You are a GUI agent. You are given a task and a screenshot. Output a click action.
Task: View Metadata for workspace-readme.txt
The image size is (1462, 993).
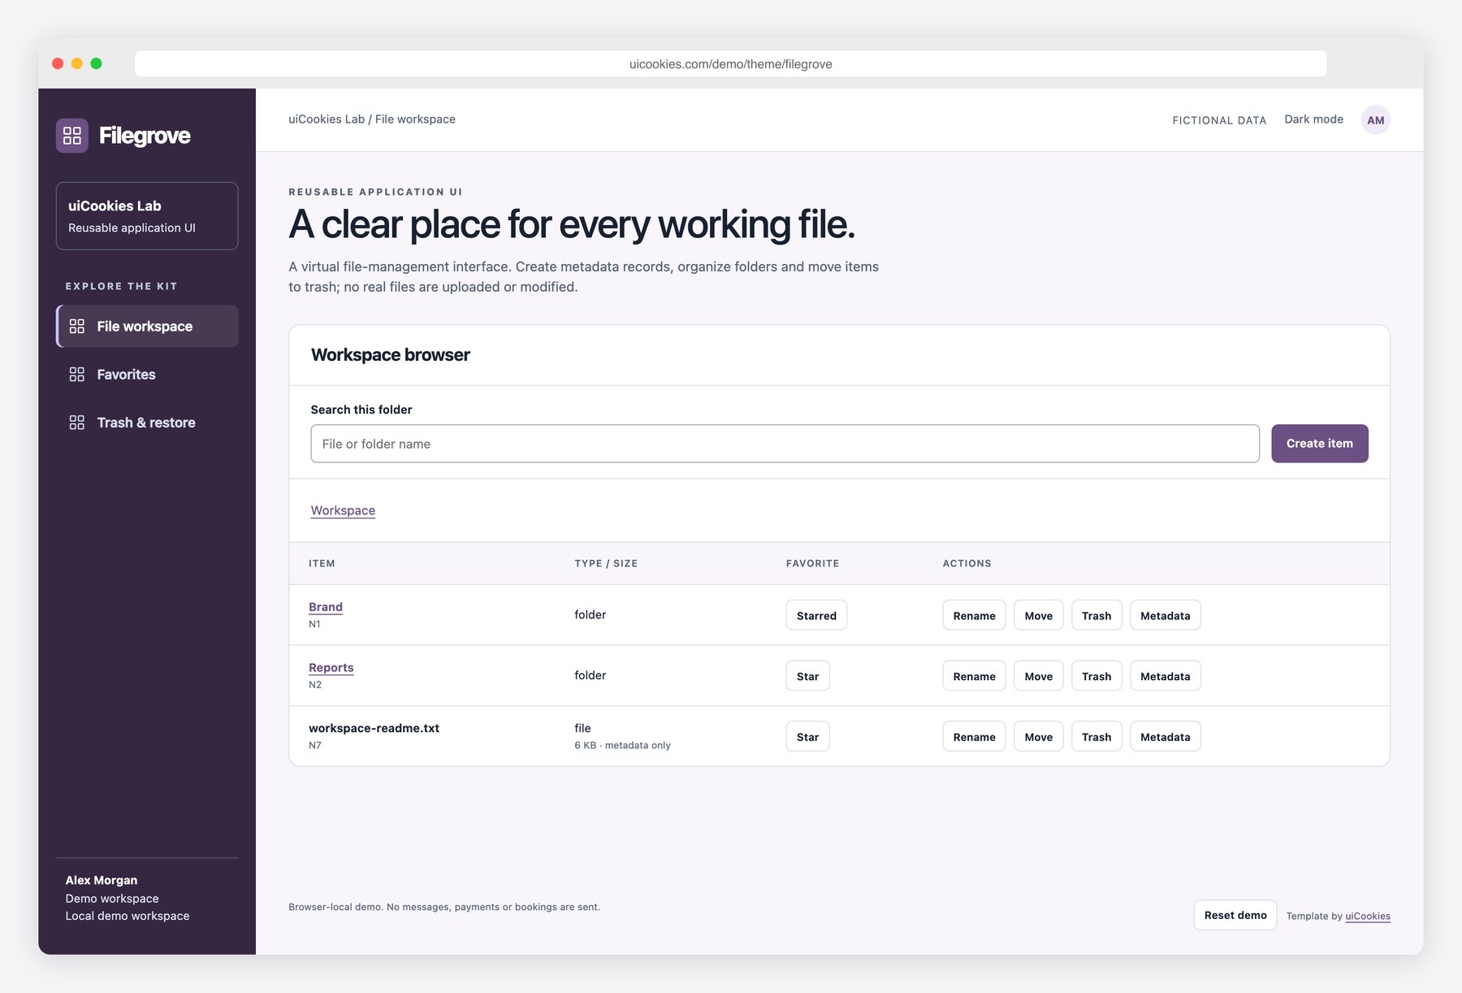click(x=1165, y=736)
